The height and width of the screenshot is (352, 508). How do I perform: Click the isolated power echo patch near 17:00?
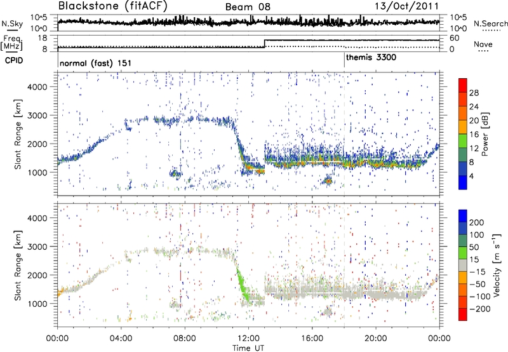(x=327, y=180)
